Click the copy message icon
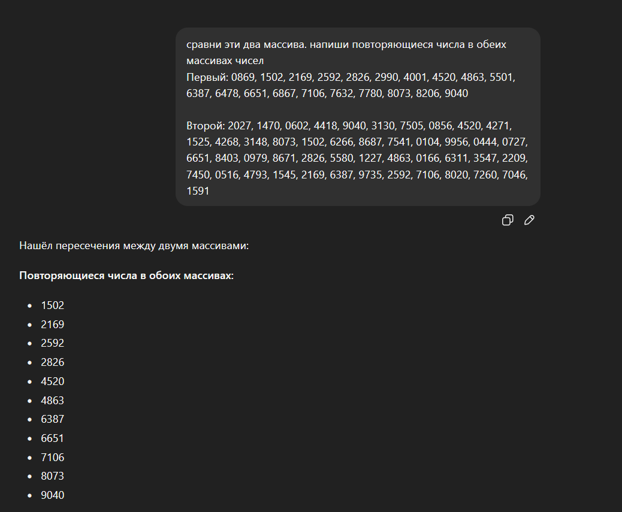 click(507, 220)
